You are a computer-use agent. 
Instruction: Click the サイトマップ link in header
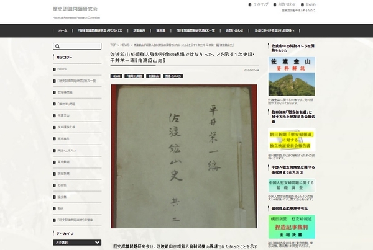[260, 4]
